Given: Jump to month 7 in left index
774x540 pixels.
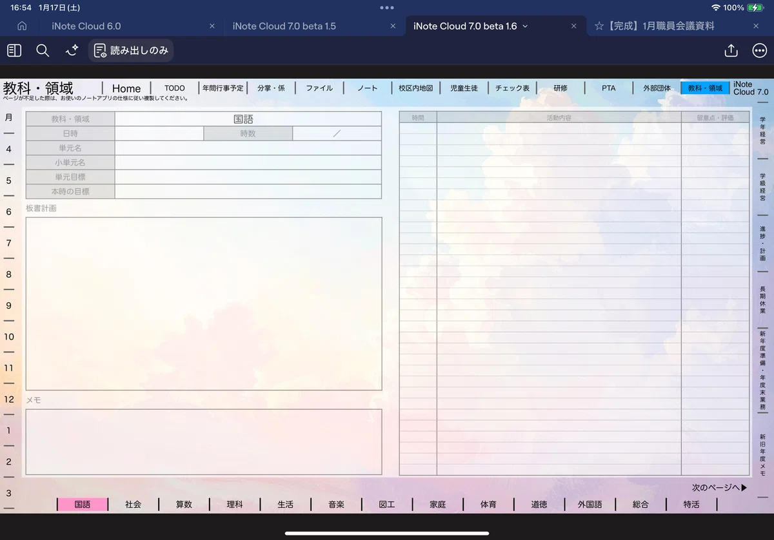Looking at the screenshot, I should (8, 243).
